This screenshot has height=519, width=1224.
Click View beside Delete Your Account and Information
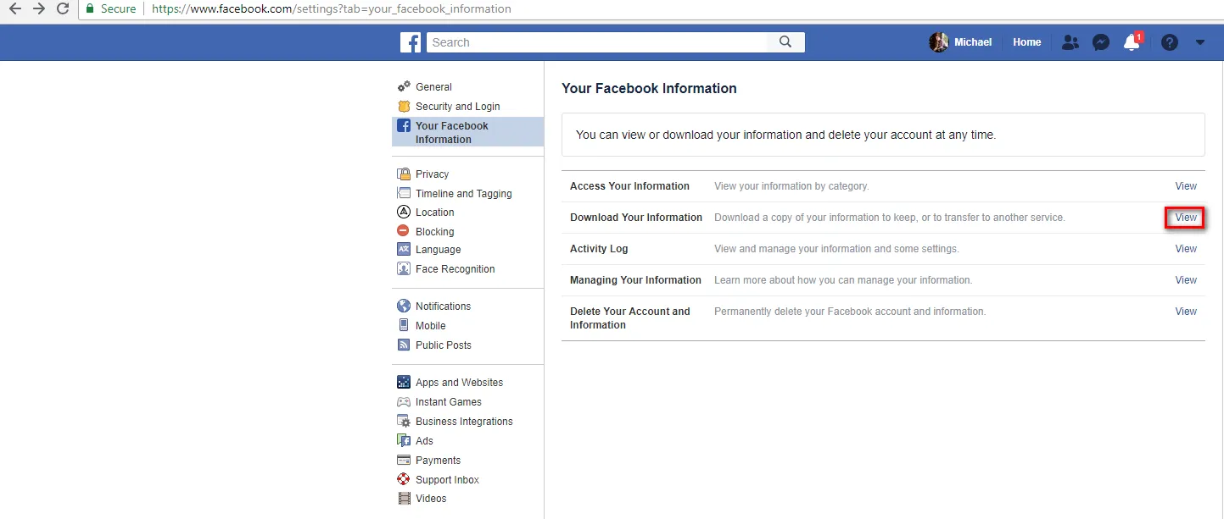(1185, 311)
